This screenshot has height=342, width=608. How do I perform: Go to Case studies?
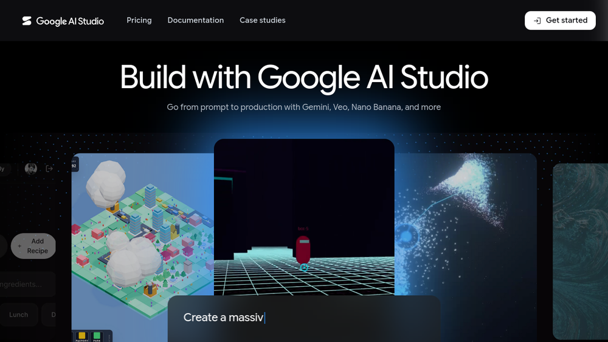pos(262,20)
